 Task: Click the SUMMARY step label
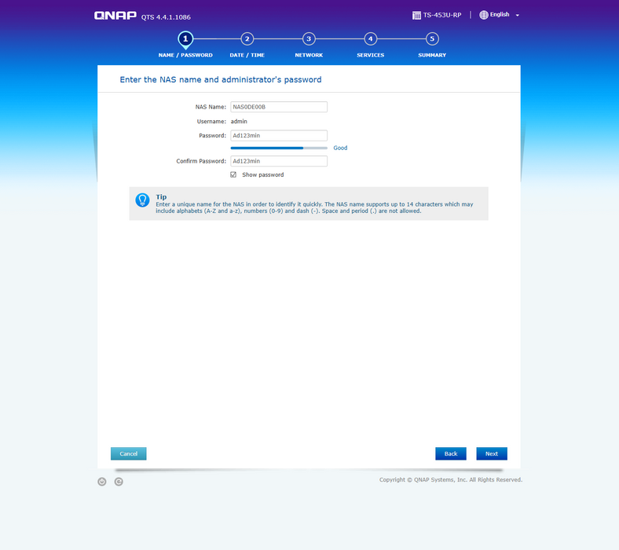(432, 55)
